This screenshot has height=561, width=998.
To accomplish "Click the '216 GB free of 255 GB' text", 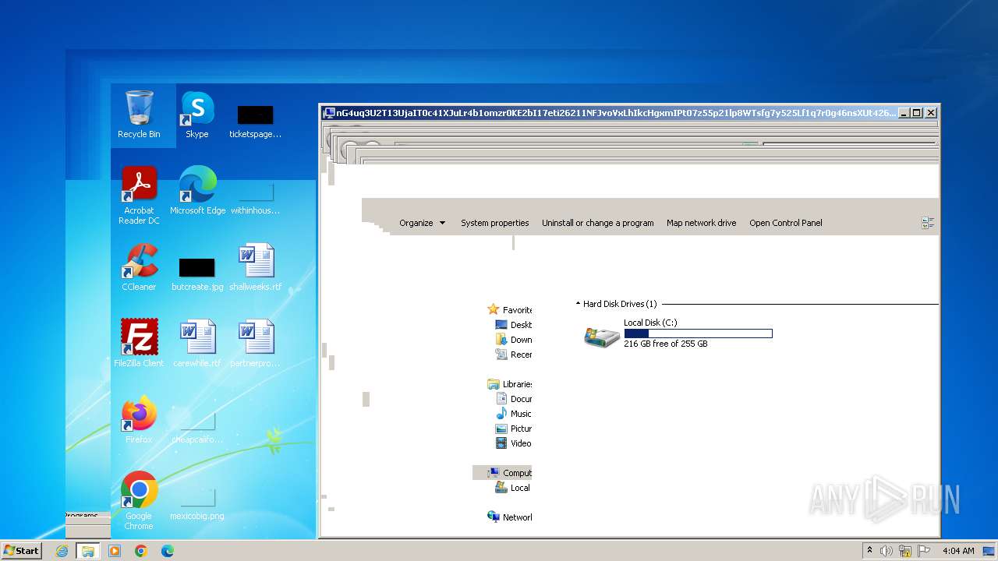I will (666, 344).
